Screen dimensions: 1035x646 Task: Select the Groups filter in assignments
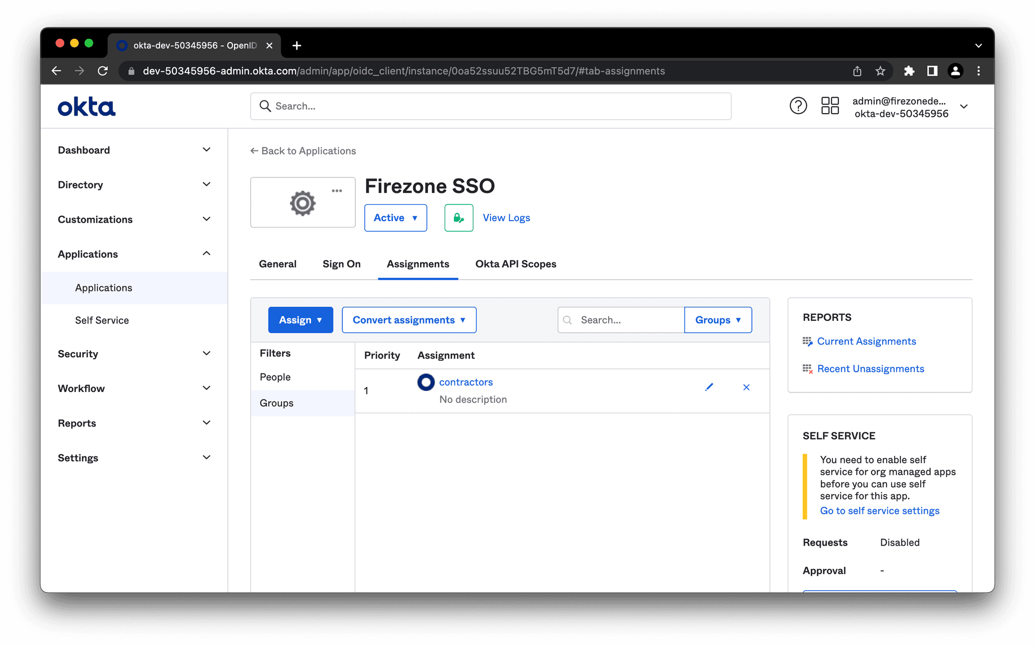pyautogui.click(x=277, y=403)
